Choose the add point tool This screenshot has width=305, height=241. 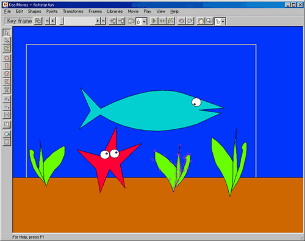click(x=7, y=99)
